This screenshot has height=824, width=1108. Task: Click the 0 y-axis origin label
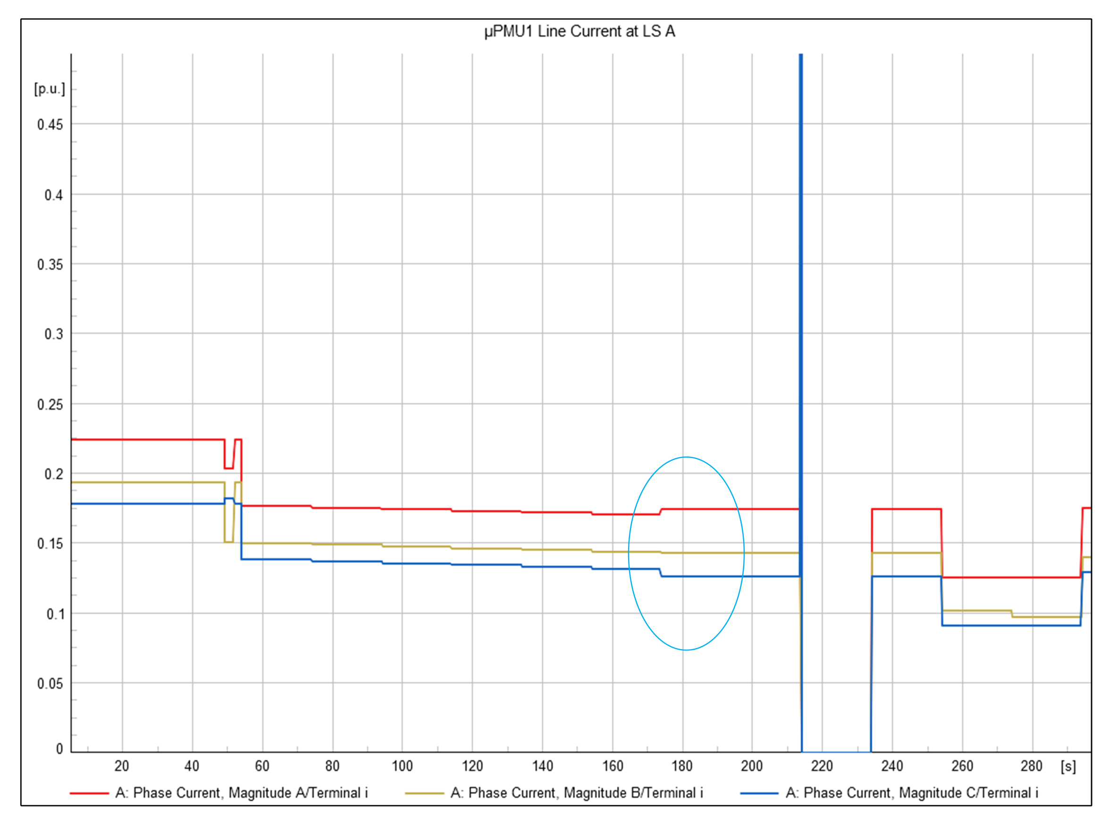59,748
